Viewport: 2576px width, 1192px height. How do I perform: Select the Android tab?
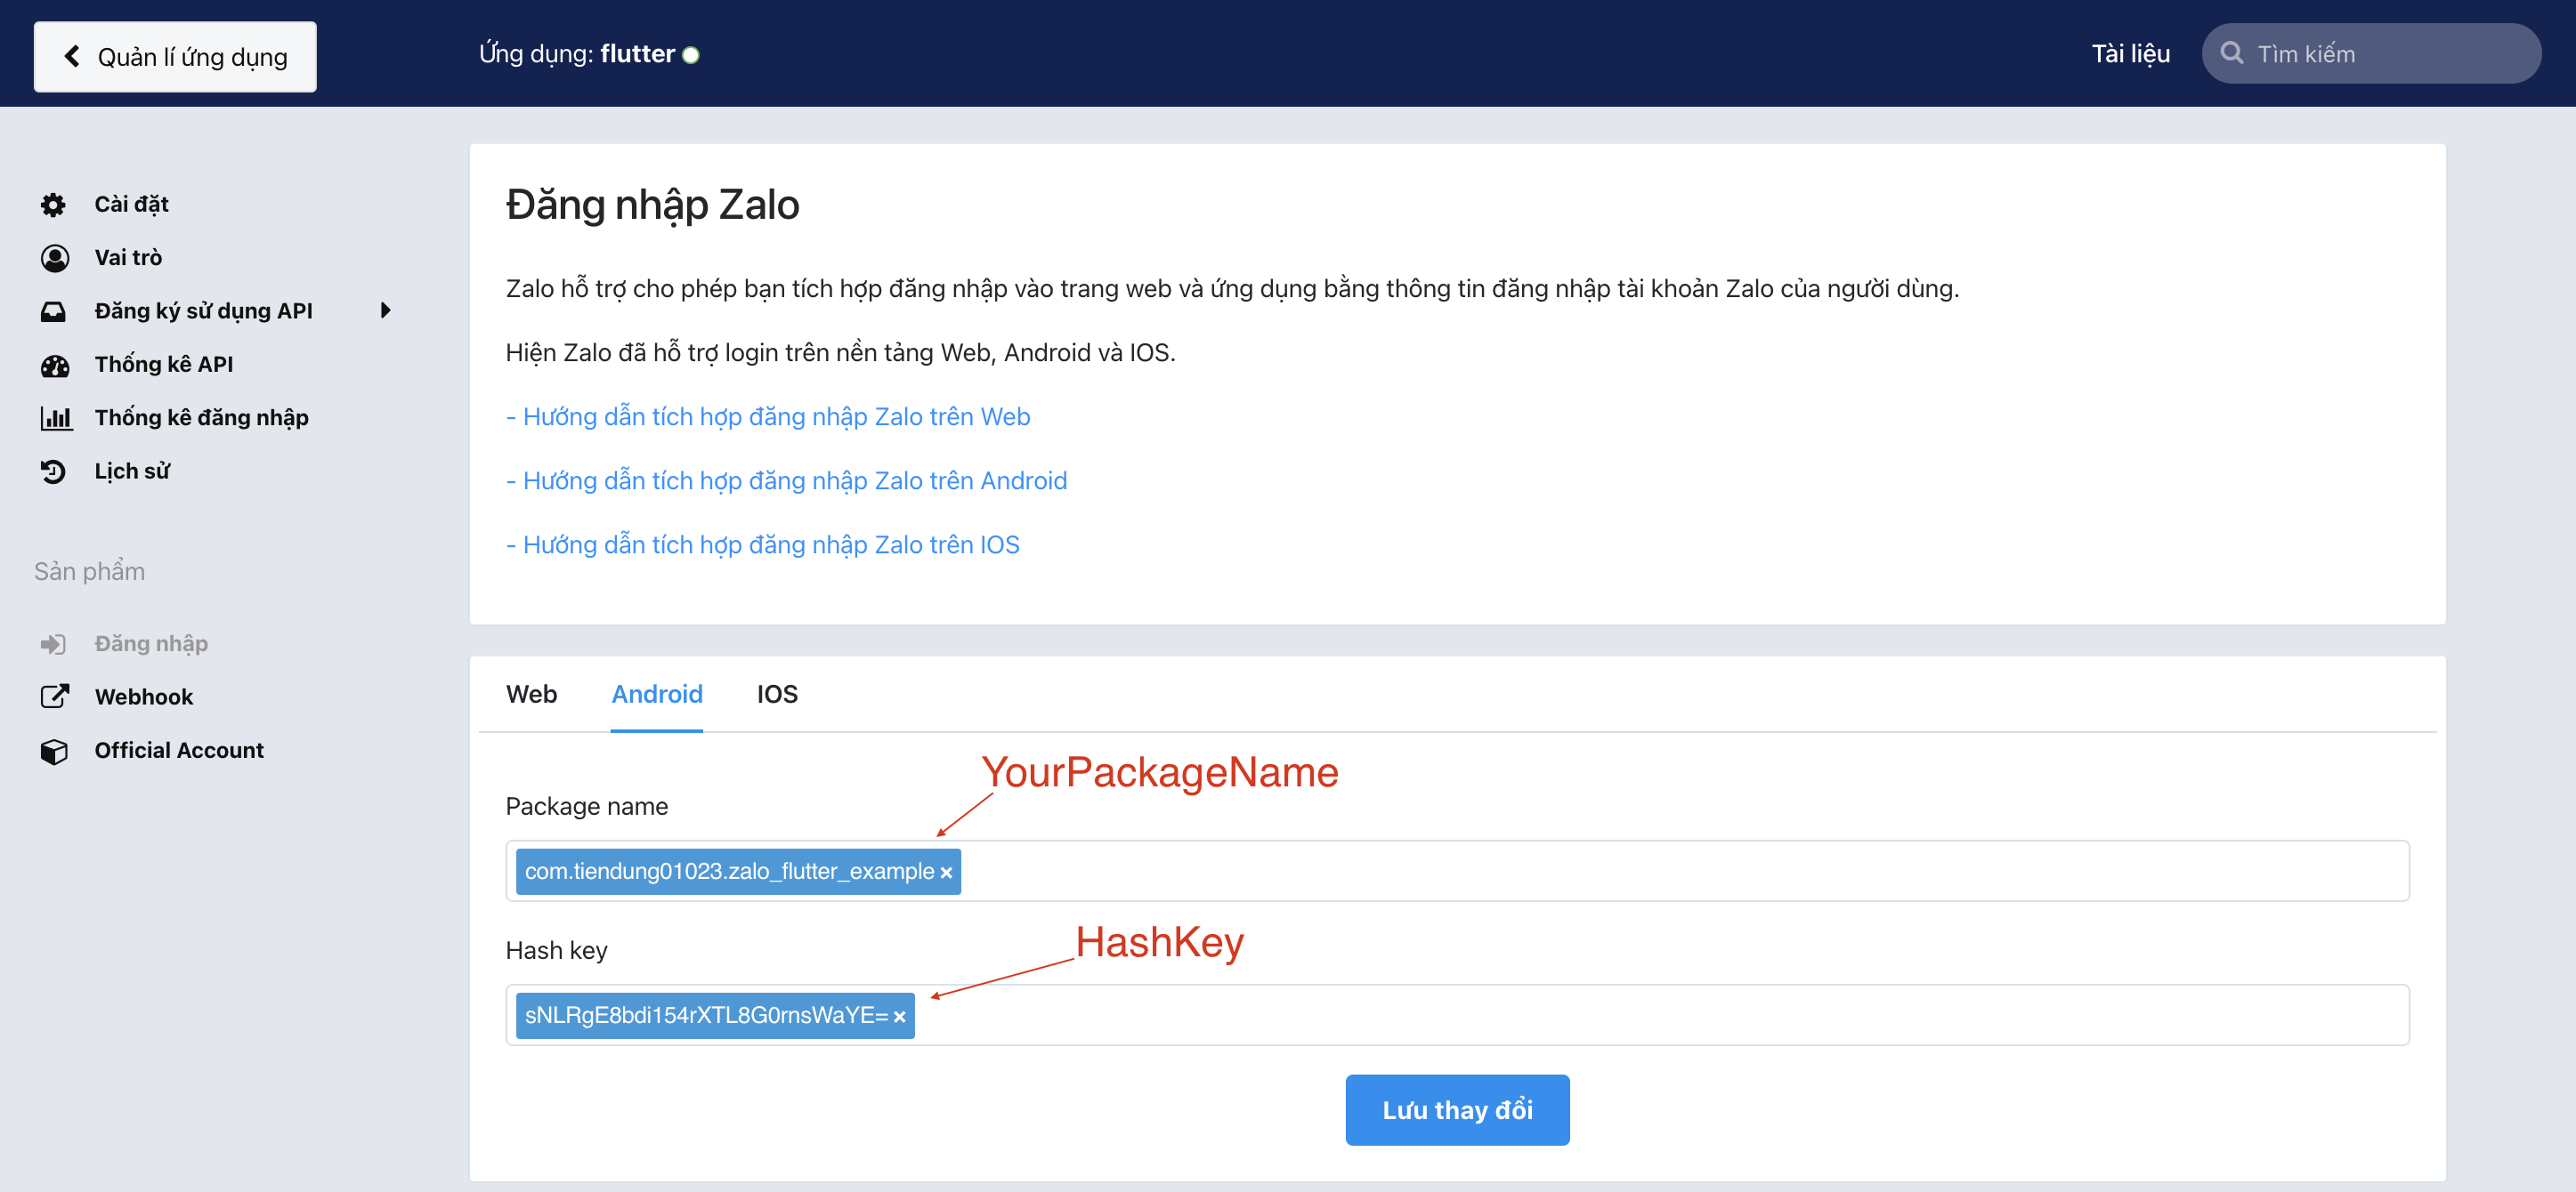pos(657,695)
